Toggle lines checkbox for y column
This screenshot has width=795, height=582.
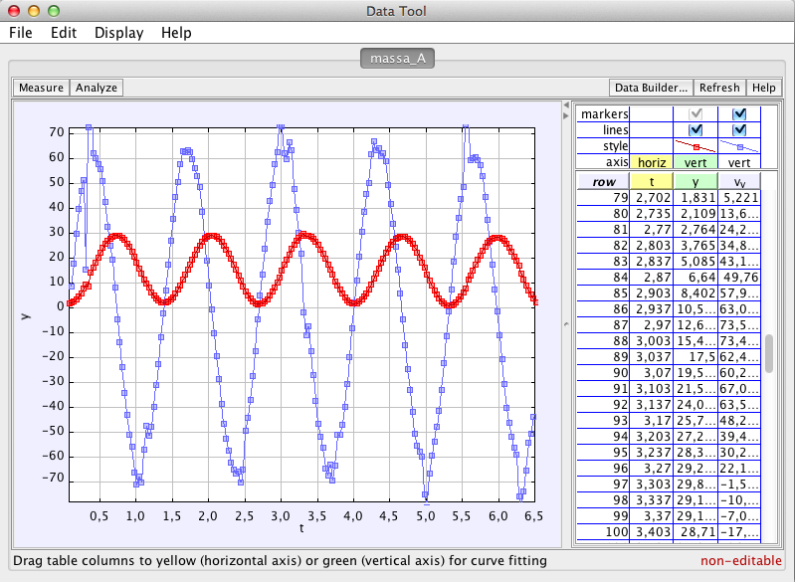[x=696, y=130]
